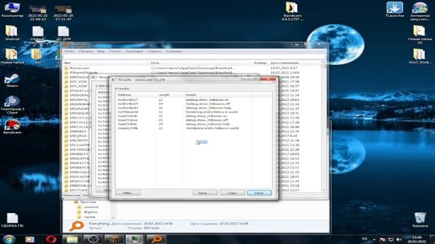Open the Bandicam shortcut on the left side
This screenshot has height=244, width=435.
click(x=12, y=127)
